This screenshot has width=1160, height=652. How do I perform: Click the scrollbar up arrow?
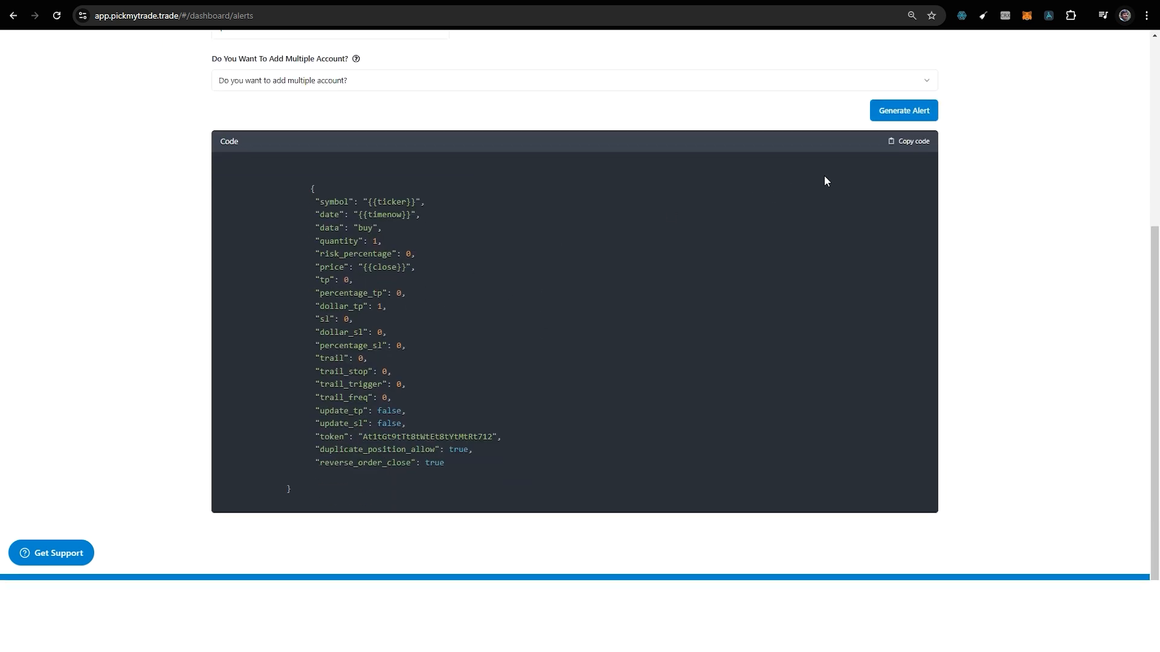coord(1155,36)
